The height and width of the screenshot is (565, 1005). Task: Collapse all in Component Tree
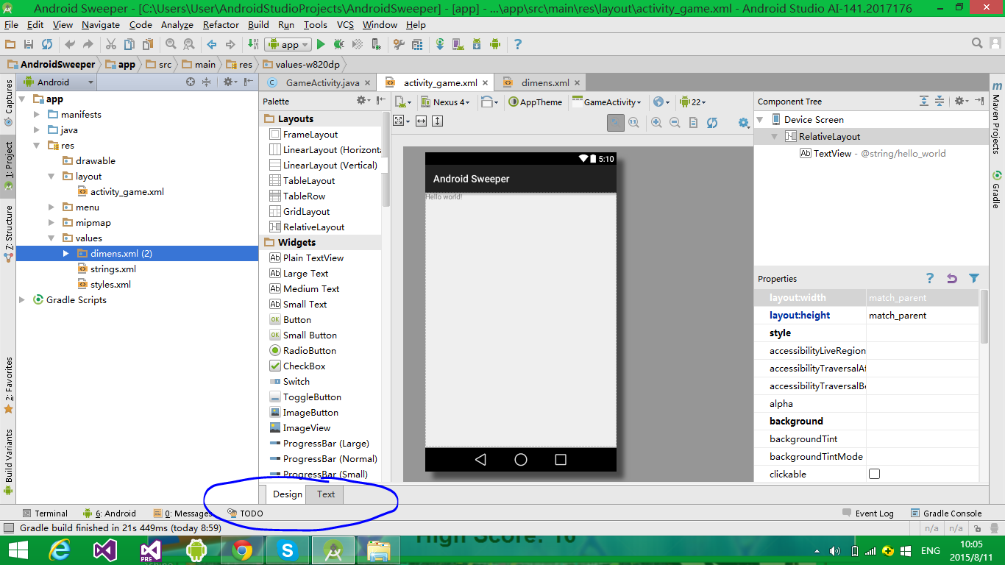coord(940,102)
